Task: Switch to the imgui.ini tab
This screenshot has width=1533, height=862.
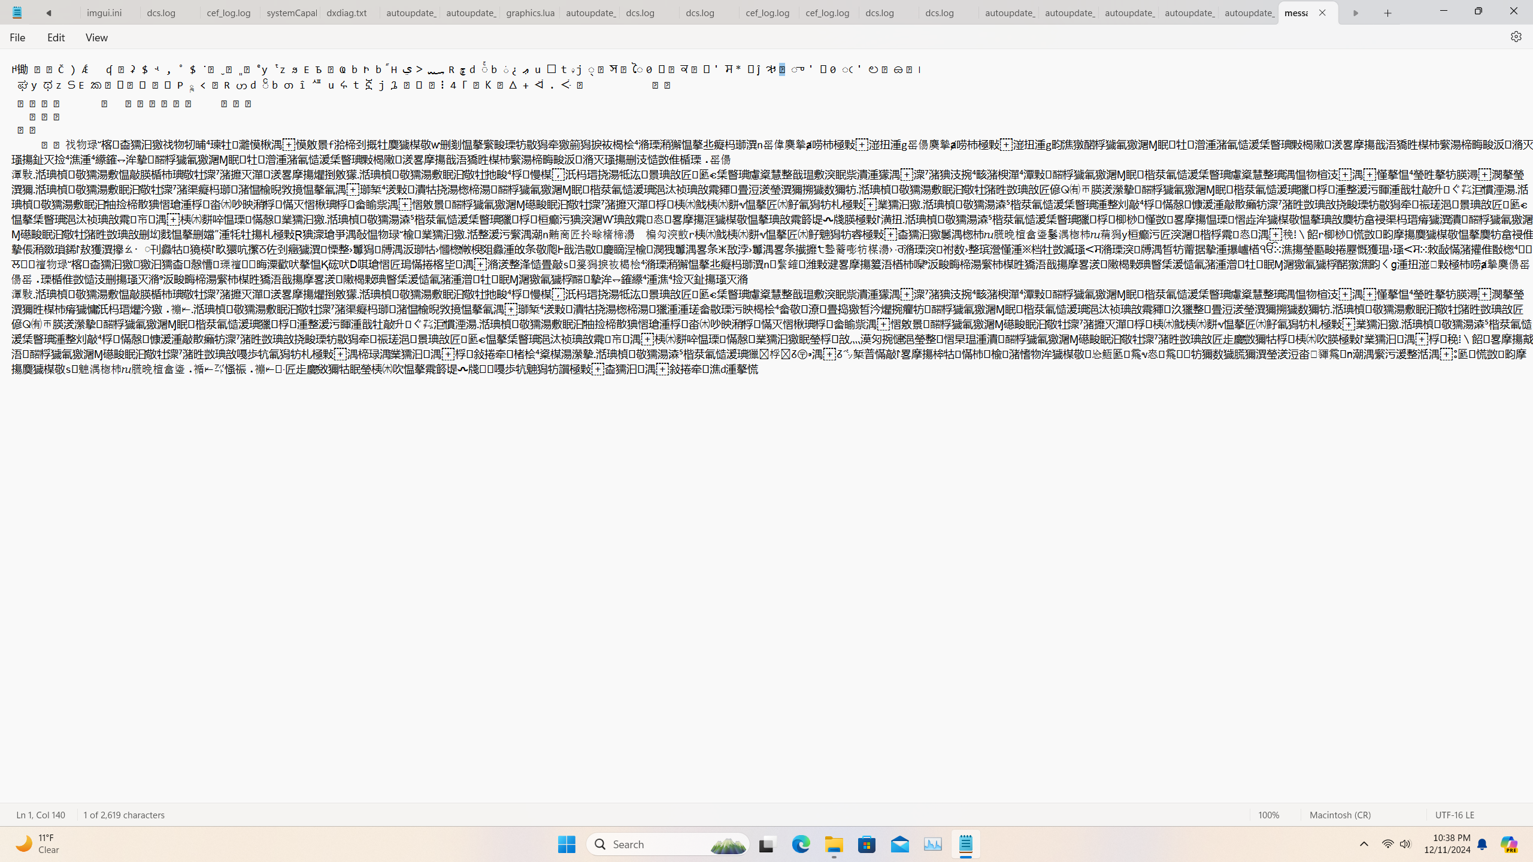Action: [110, 13]
